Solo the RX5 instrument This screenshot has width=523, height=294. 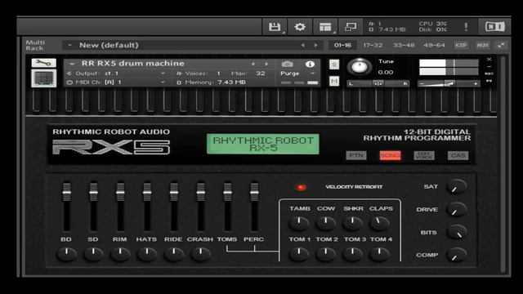point(334,65)
